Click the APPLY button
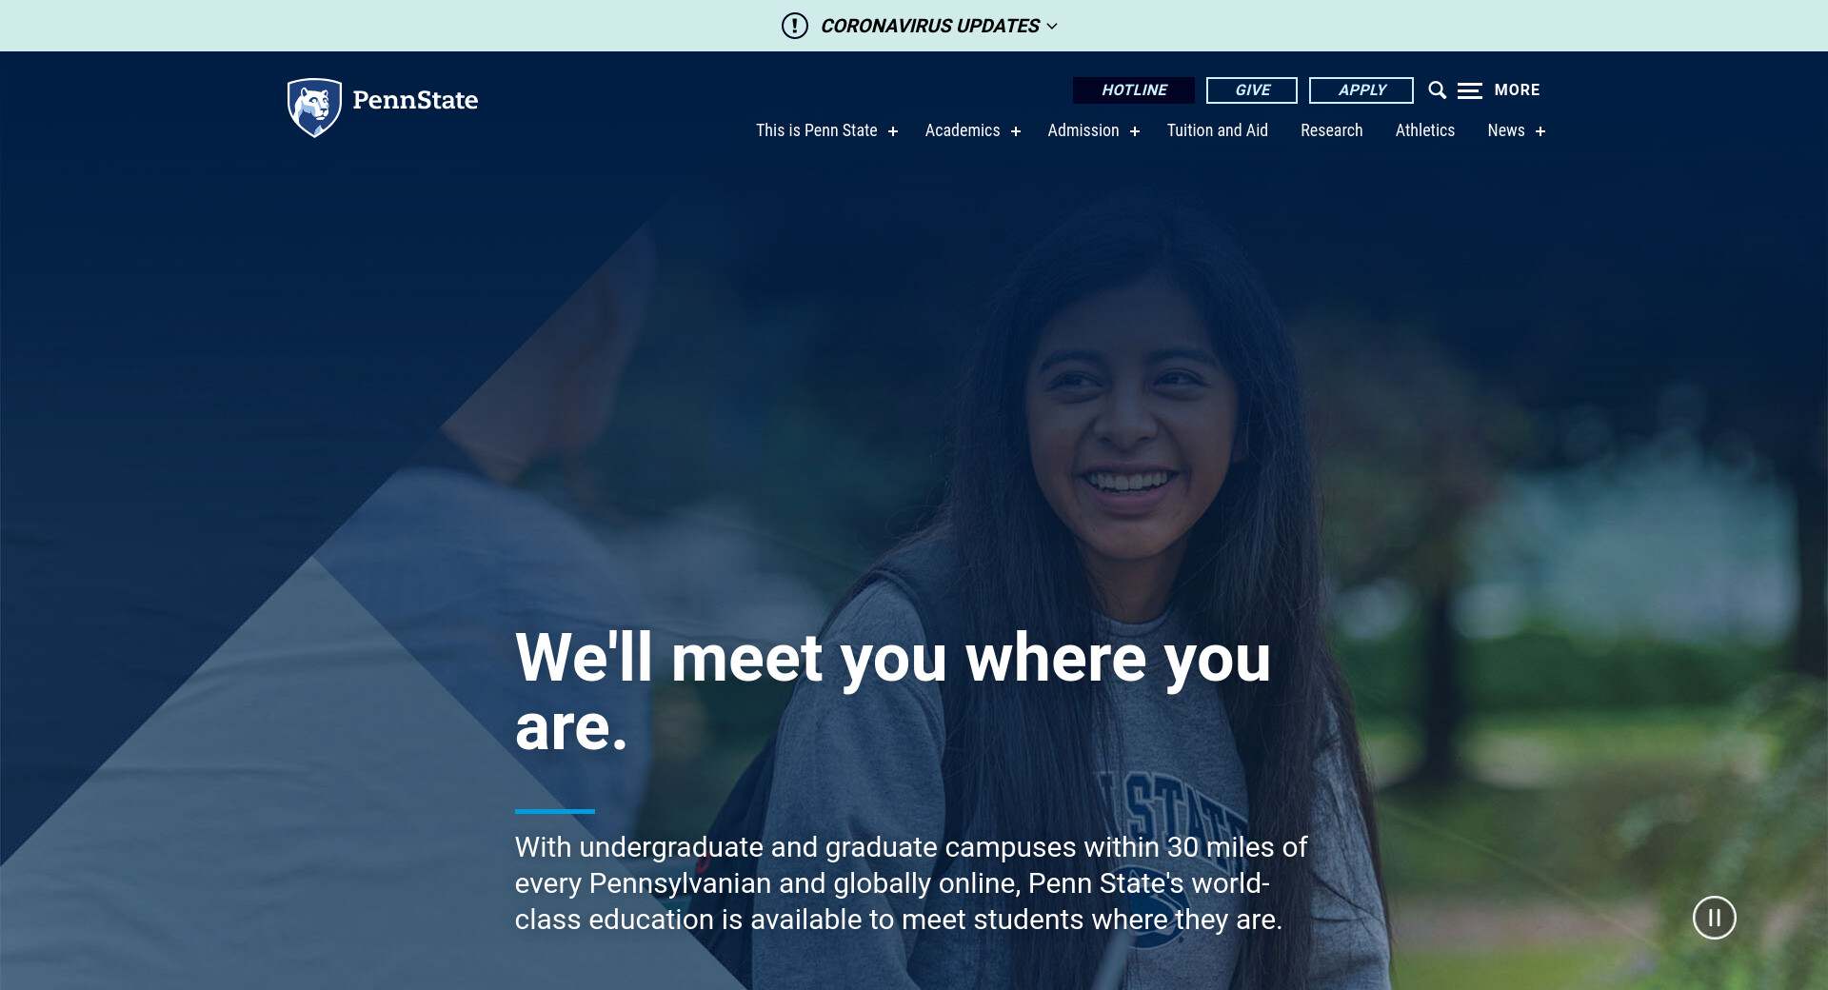 click(1361, 90)
